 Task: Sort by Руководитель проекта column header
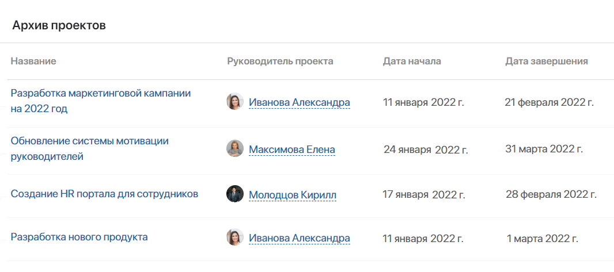tap(280, 62)
